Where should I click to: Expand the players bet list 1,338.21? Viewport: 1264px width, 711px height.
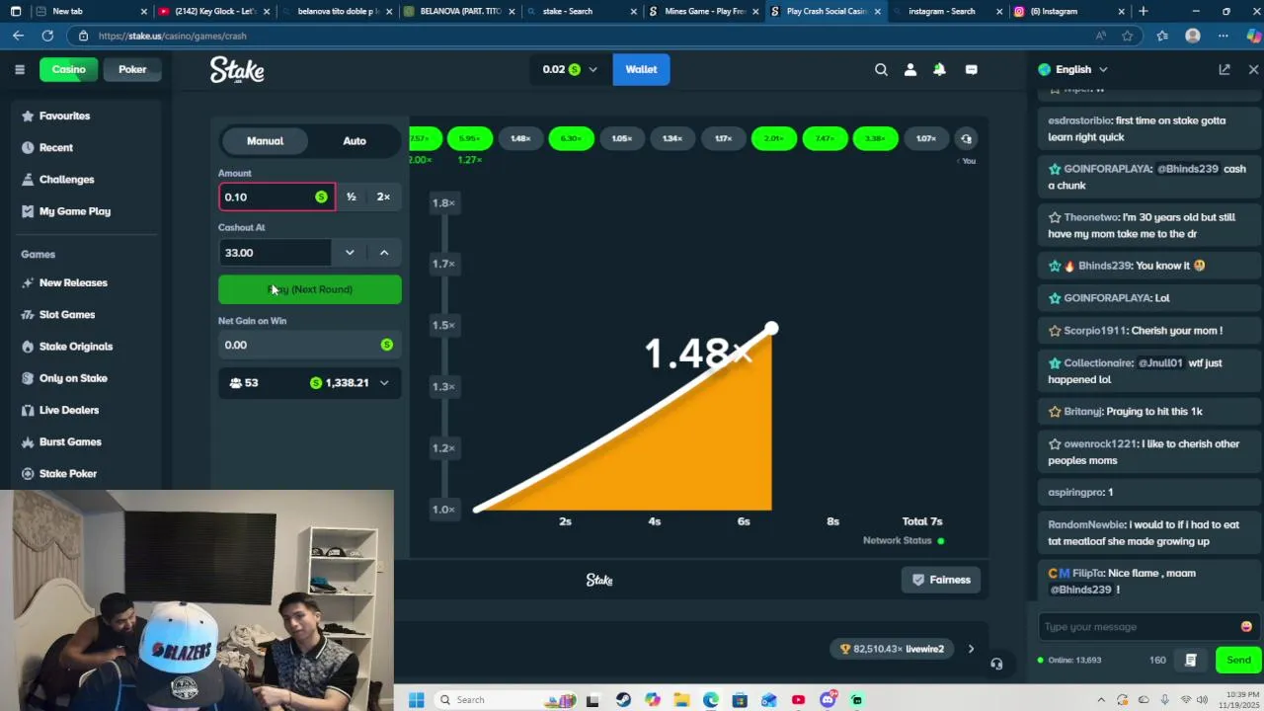click(x=384, y=383)
